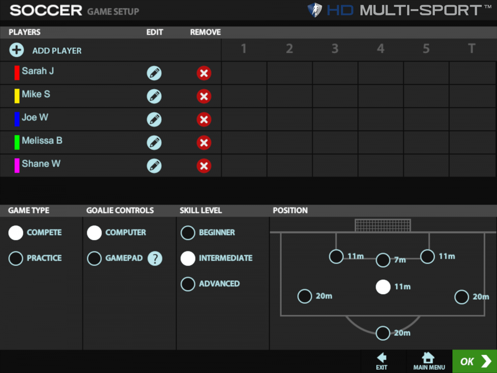Open the Gamepad help question mark

pos(155,258)
